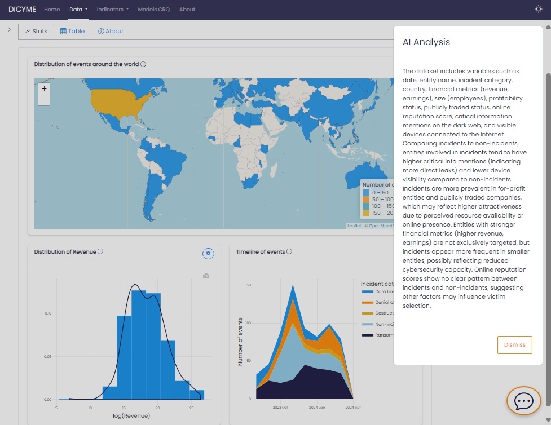Screen dimensions: 551x425
Task: Show info for world events distribution
Action: point(143,64)
